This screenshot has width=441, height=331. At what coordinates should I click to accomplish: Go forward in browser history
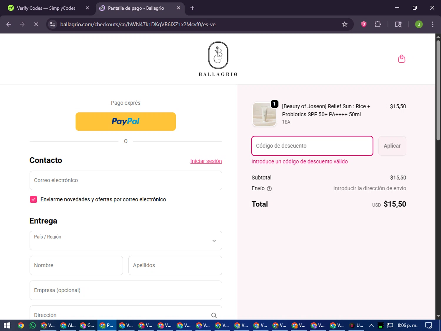pyautogui.click(x=22, y=24)
